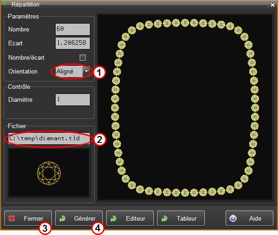This screenshot has width=278, height=235.
Task: Close the Répartition window with title bar X
Action: coord(272,4)
